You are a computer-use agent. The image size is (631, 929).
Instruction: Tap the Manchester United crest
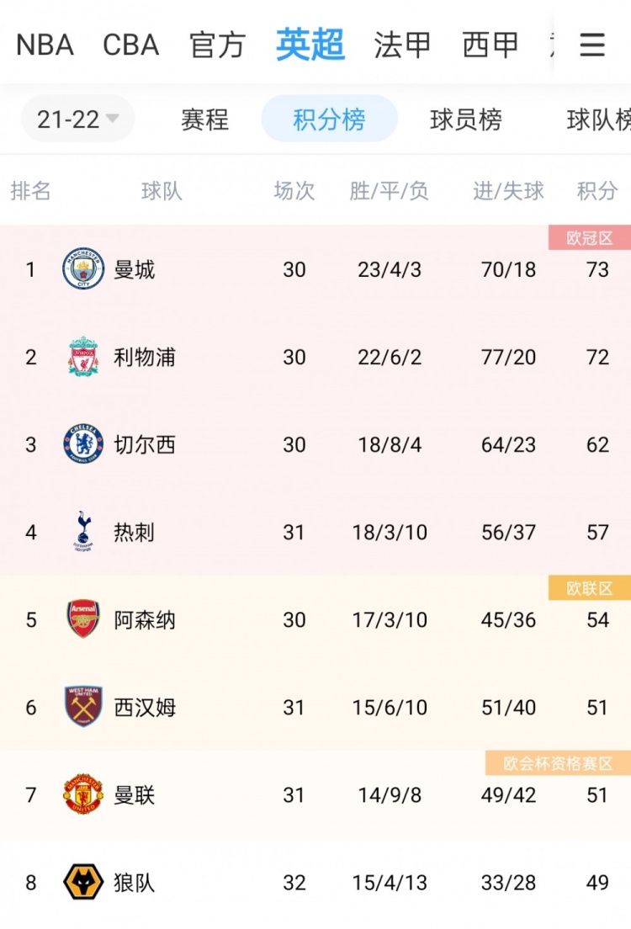tap(83, 794)
